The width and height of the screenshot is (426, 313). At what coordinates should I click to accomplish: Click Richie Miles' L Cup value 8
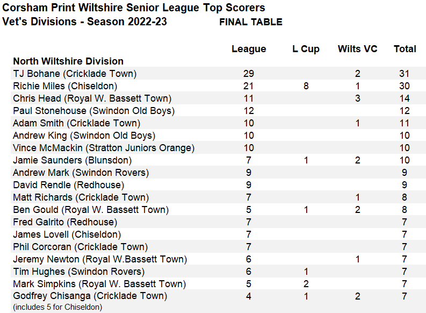click(306, 86)
